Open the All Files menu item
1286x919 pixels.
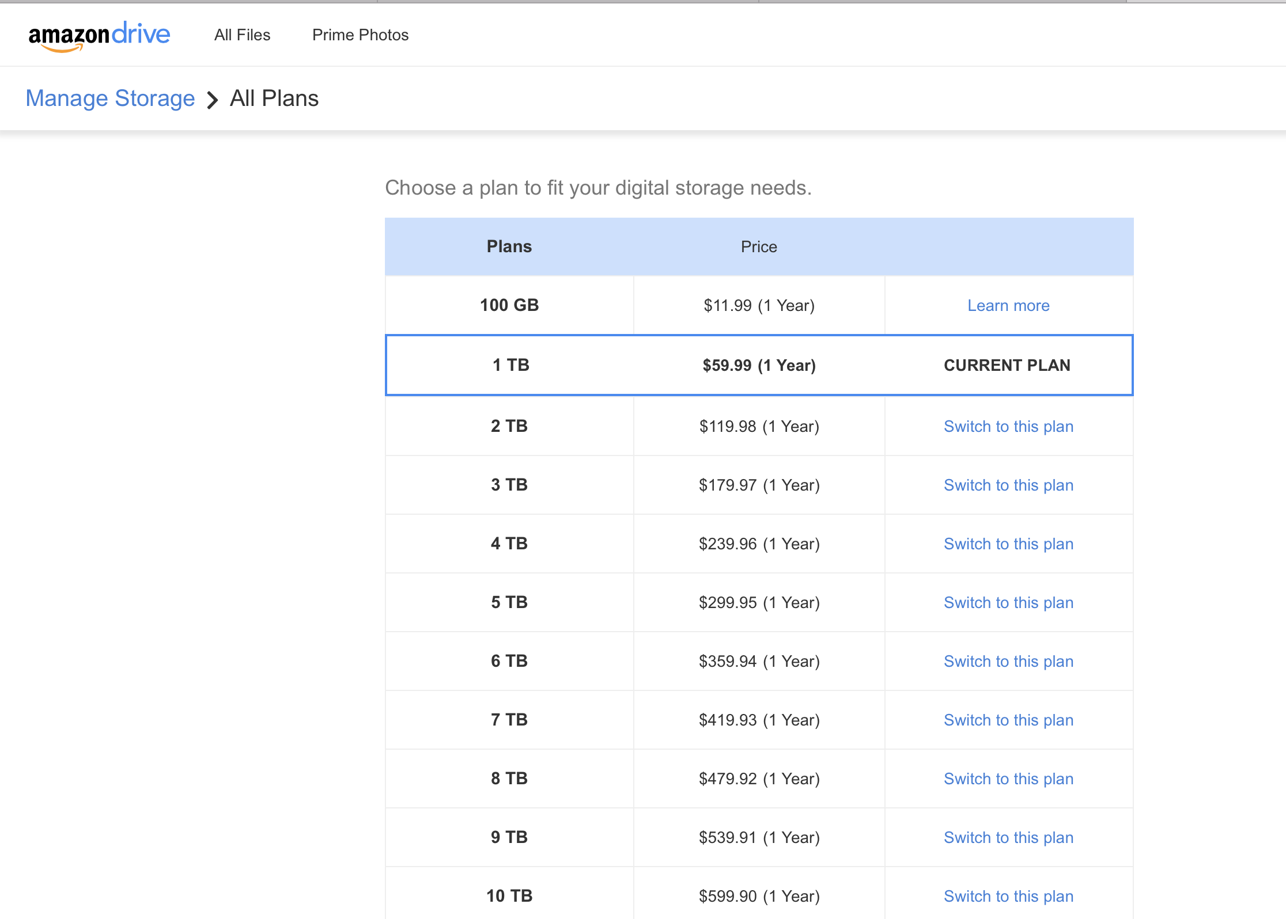pos(242,35)
